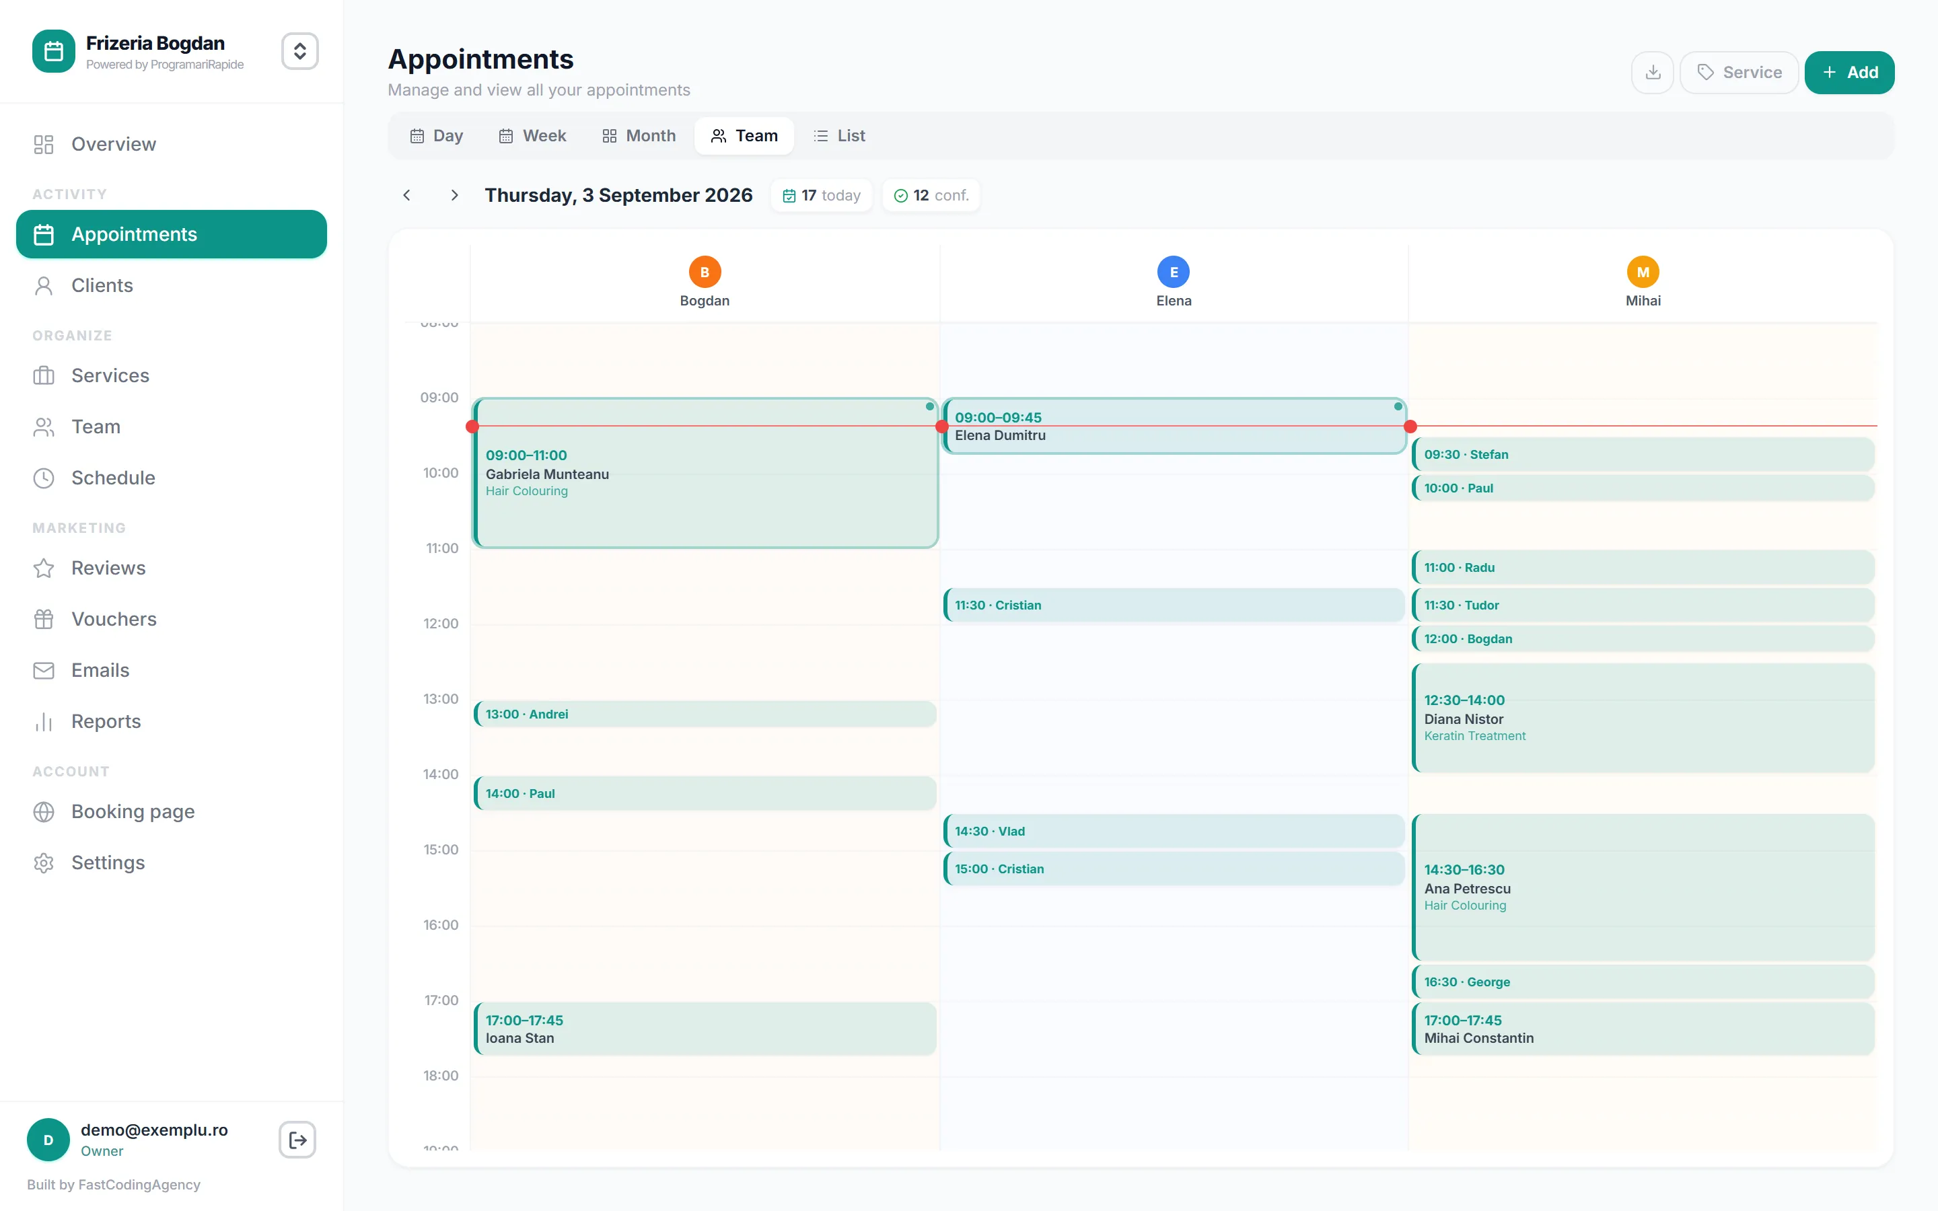Open the Team sidebar item
This screenshot has width=1938, height=1211.
172,427
